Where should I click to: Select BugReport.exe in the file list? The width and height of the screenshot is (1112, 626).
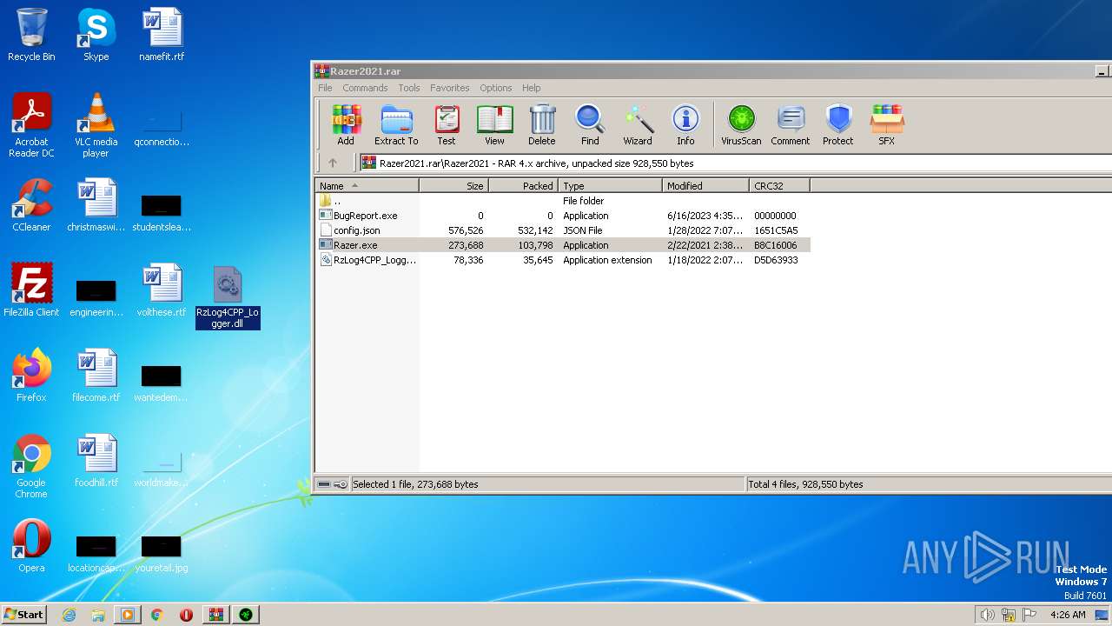[562, 216]
